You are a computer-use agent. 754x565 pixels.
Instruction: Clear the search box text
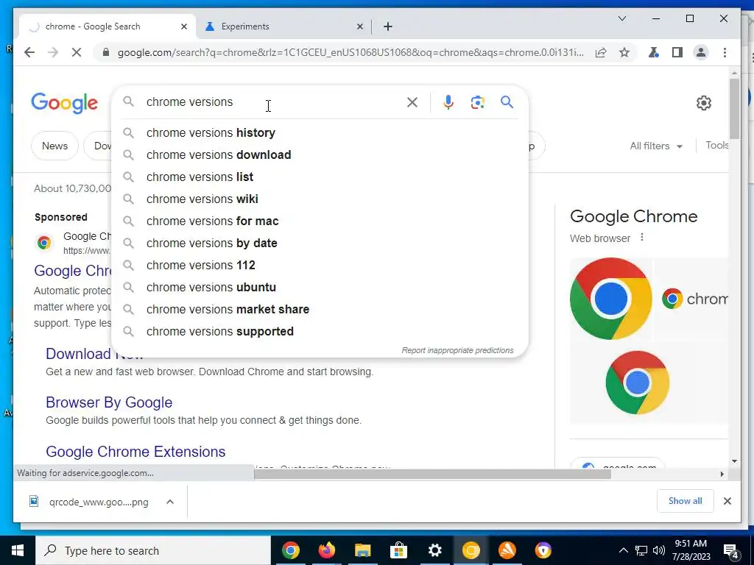[412, 102]
